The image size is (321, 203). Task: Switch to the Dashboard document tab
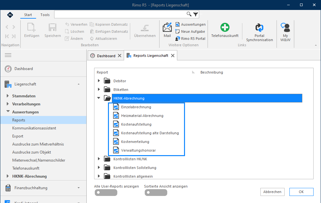click(106, 56)
